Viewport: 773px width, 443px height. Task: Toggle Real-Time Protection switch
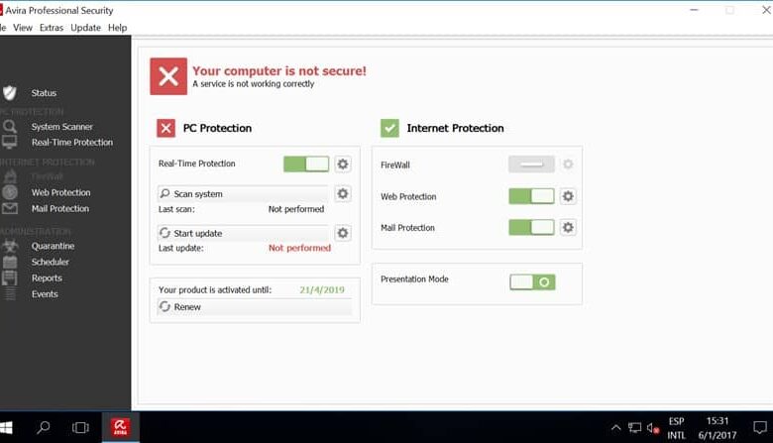[x=306, y=164]
